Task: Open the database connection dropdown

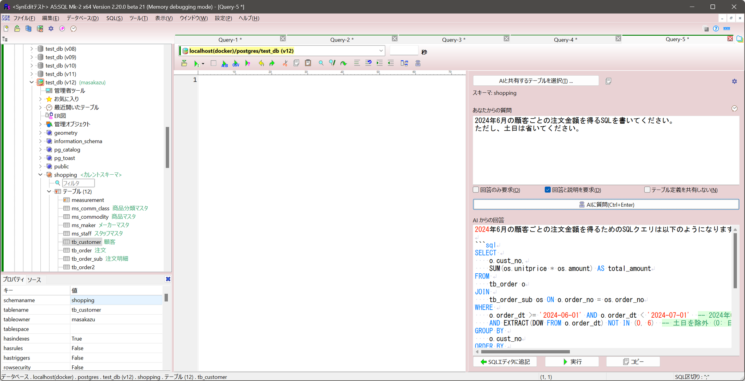Action: click(381, 51)
